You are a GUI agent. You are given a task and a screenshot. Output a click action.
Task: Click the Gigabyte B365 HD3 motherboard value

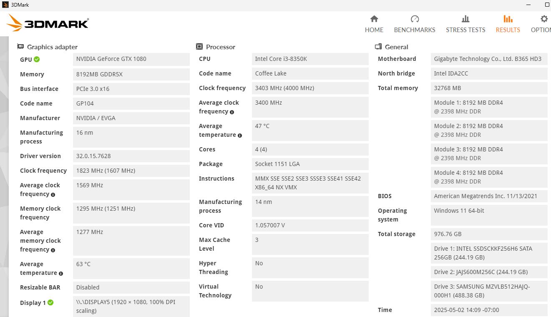pyautogui.click(x=488, y=59)
